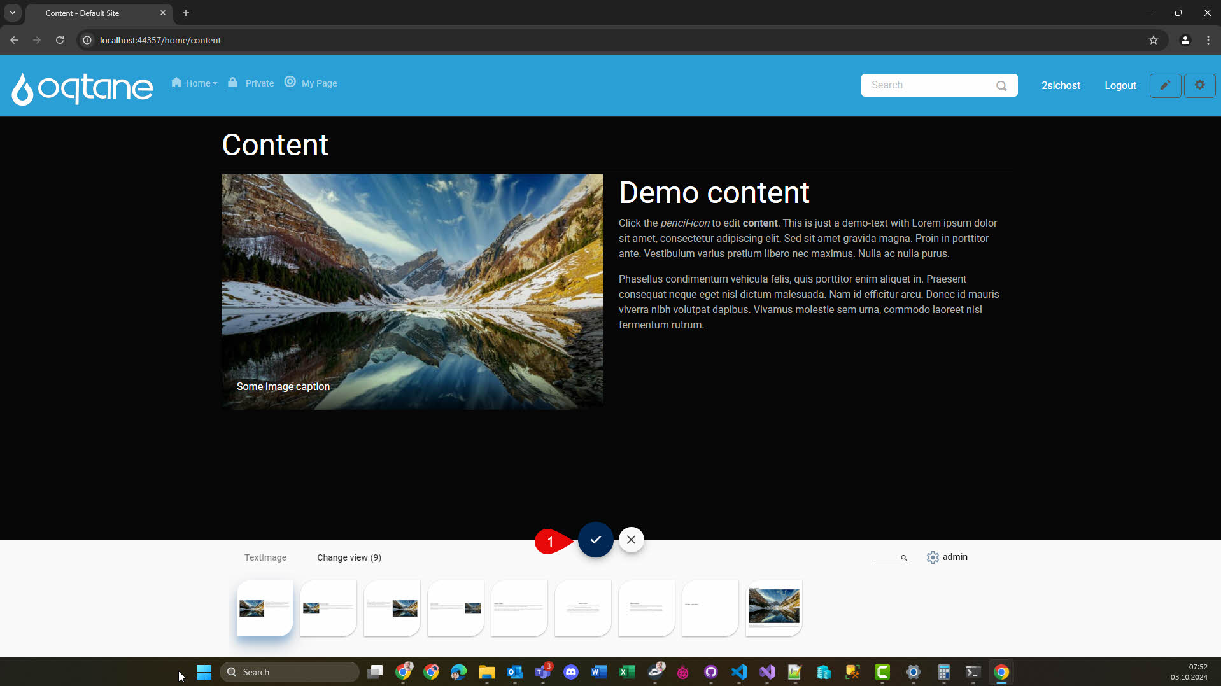Open the tab search dropdown arrow

coord(12,13)
